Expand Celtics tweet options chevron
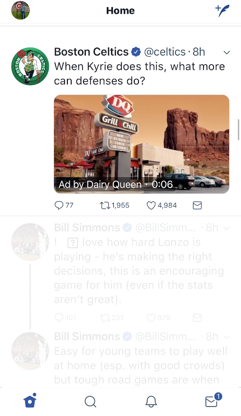Image resolution: width=241 pixels, height=416 pixels. [x=227, y=52]
